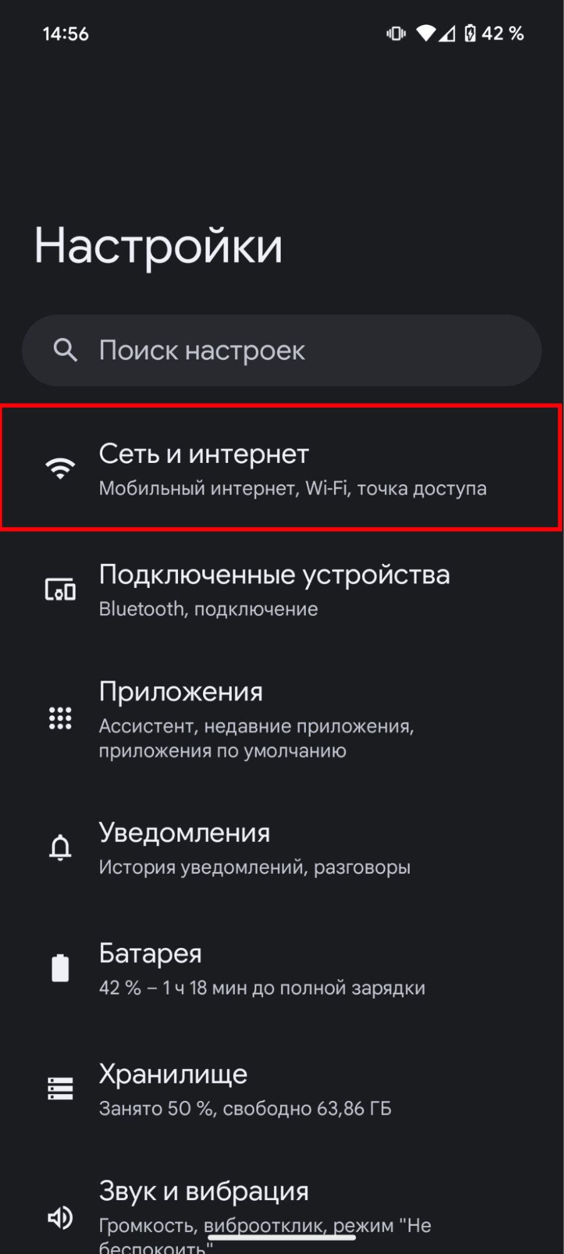
Task: Tap the storage icon
Action: 60,1088
